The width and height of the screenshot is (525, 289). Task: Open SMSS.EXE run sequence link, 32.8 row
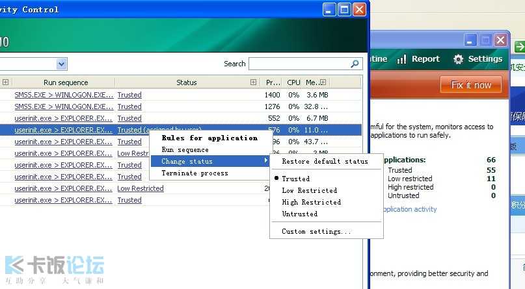[x=64, y=107]
